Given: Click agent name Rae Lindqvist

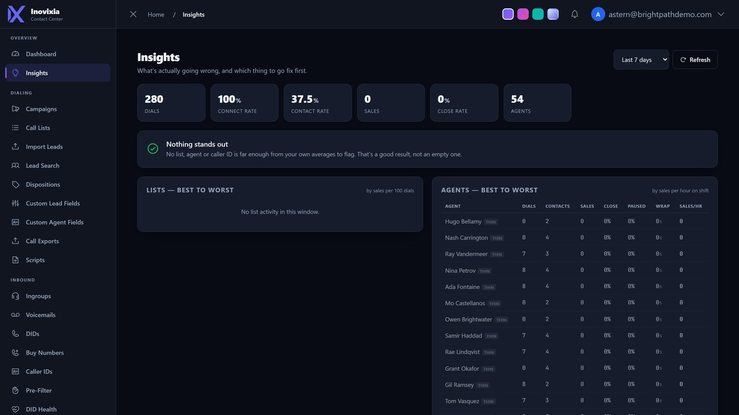Looking at the screenshot, I should click(x=462, y=352).
